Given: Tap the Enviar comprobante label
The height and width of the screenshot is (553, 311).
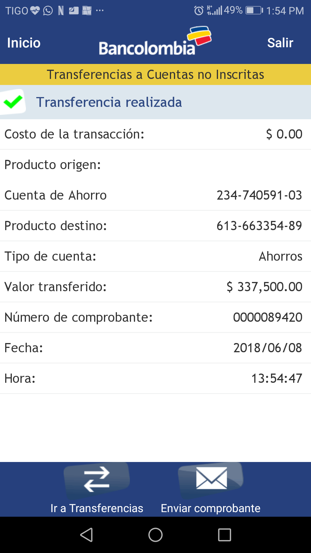Looking at the screenshot, I should click(211, 508).
